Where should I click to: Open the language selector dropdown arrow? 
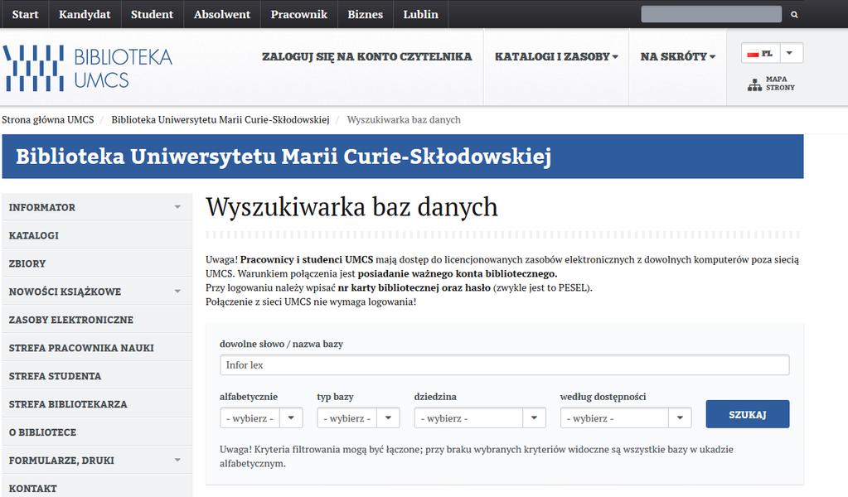(x=789, y=53)
